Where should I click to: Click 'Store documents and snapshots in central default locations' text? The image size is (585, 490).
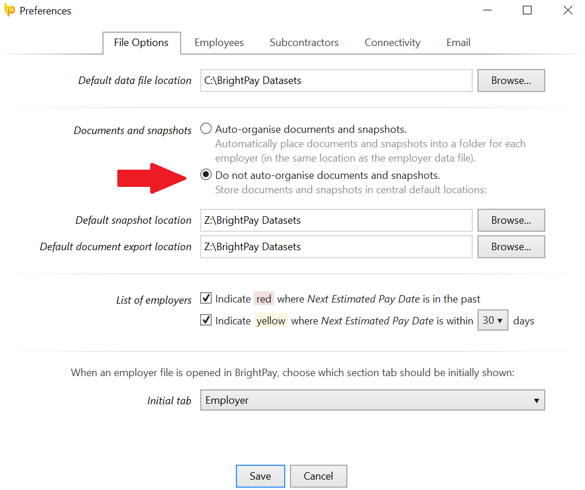pyautogui.click(x=351, y=190)
